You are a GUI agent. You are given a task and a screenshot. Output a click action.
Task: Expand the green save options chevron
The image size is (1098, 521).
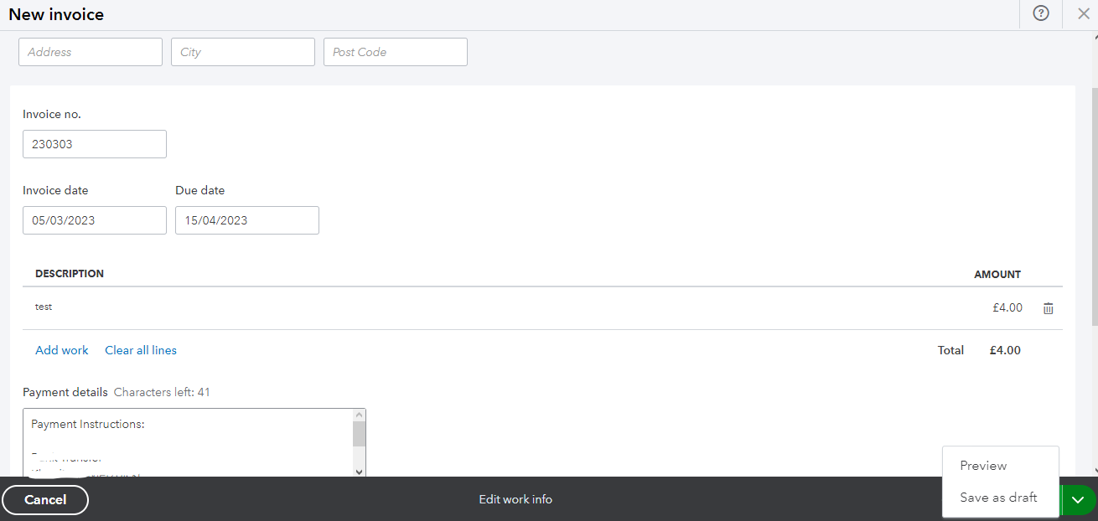click(1077, 499)
